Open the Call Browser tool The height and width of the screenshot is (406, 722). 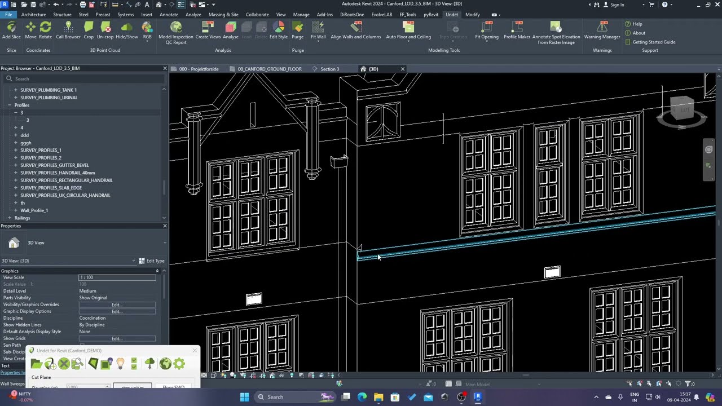pos(68,30)
